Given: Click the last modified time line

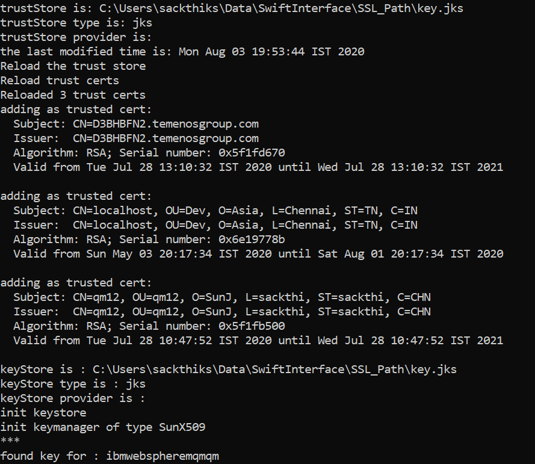Looking at the screenshot, I should click(182, 52).
